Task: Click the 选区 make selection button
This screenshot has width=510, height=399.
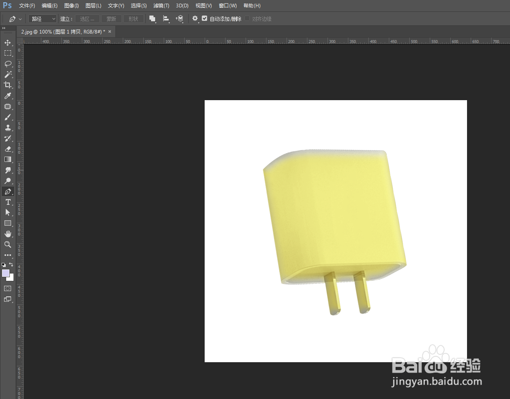Action: (x=87, y=19)
